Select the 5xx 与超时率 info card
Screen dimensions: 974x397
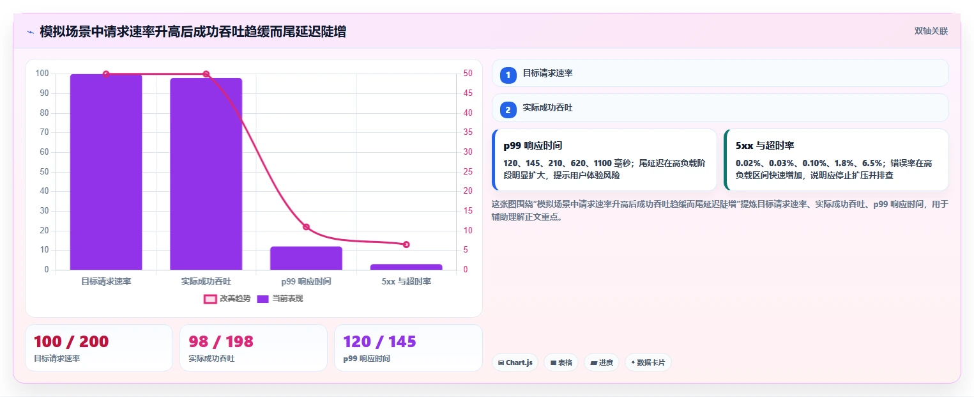click(836, 160)
